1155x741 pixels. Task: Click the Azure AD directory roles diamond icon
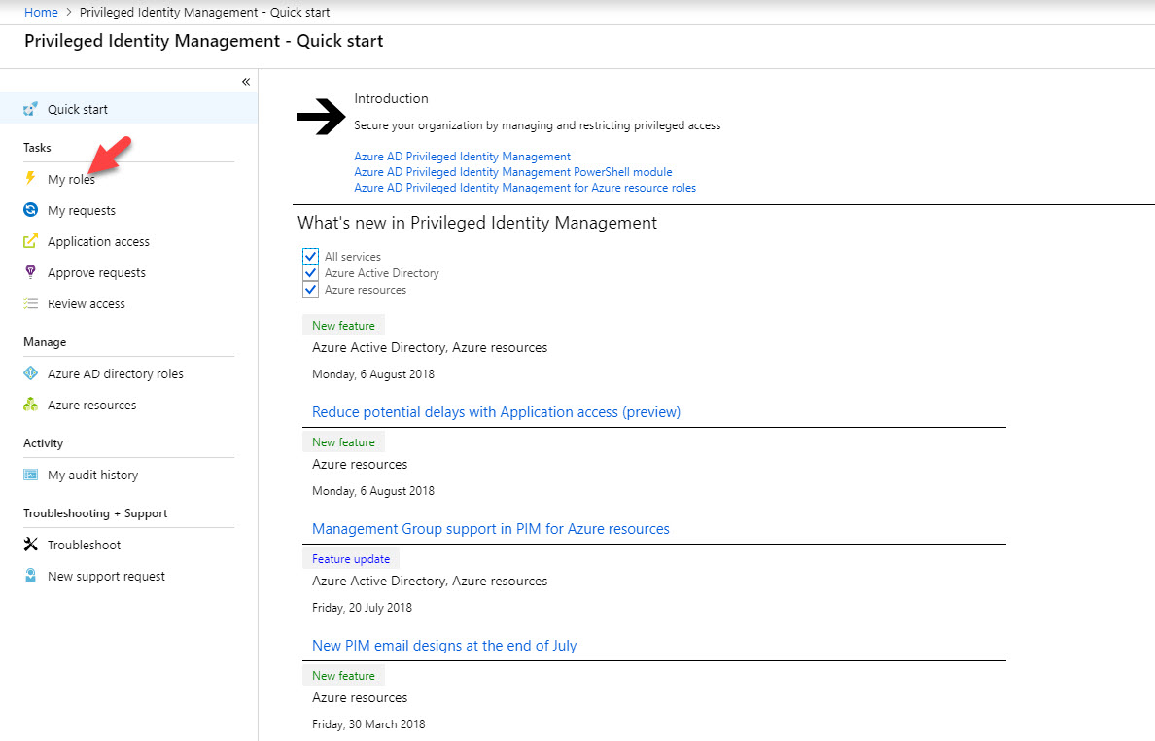tap(30, 373)
